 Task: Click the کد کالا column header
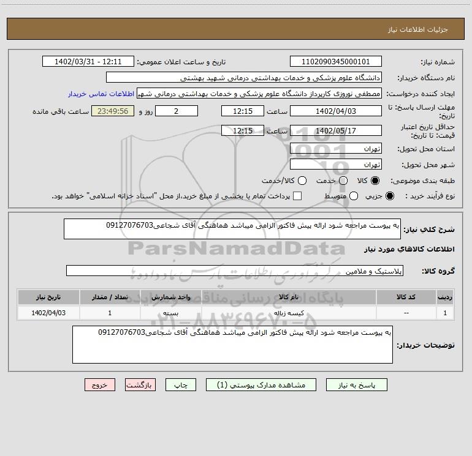406,297
